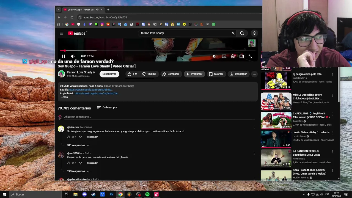
Task: Mute the video volume speaker icon
Action: click(x=73, y=56)
